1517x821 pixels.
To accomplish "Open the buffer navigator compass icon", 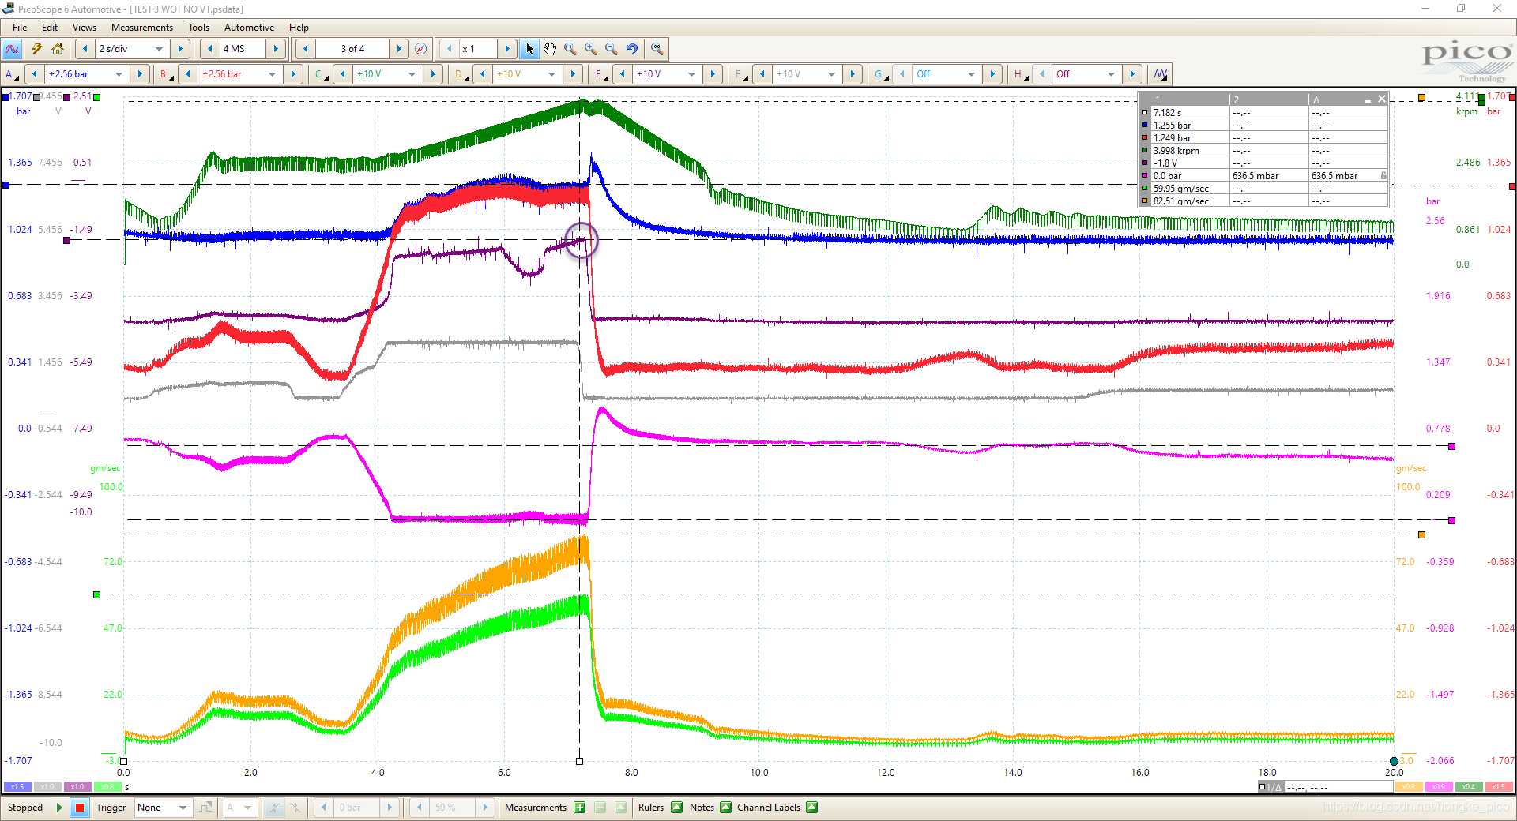I will coord(421,49).
